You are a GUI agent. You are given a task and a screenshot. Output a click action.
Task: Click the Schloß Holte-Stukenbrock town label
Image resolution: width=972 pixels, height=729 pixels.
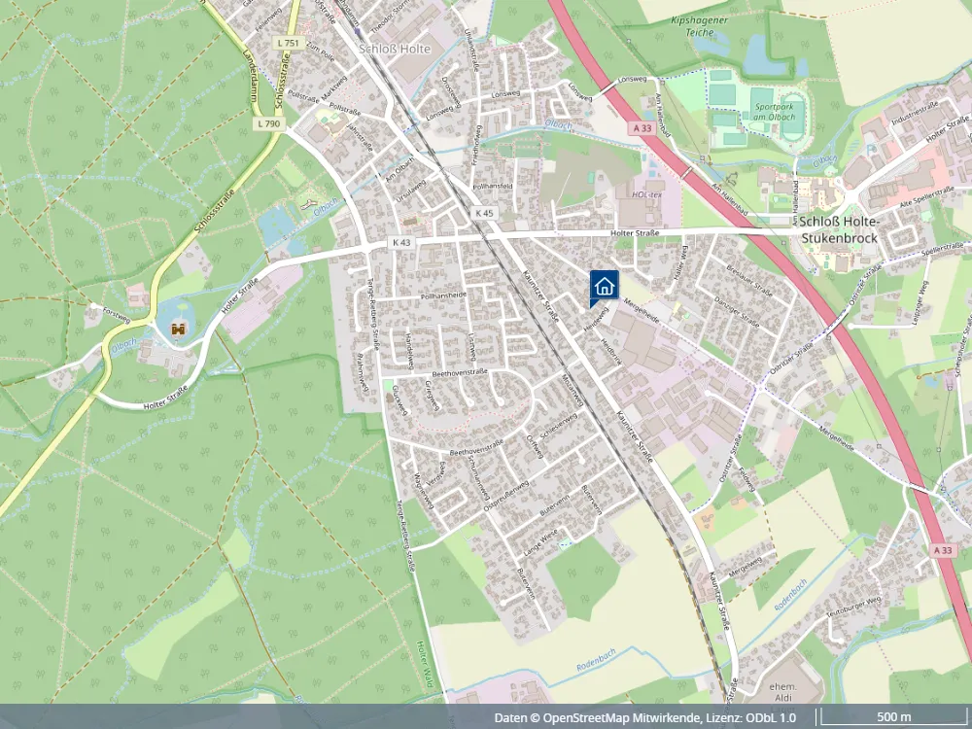pos(839,230)
